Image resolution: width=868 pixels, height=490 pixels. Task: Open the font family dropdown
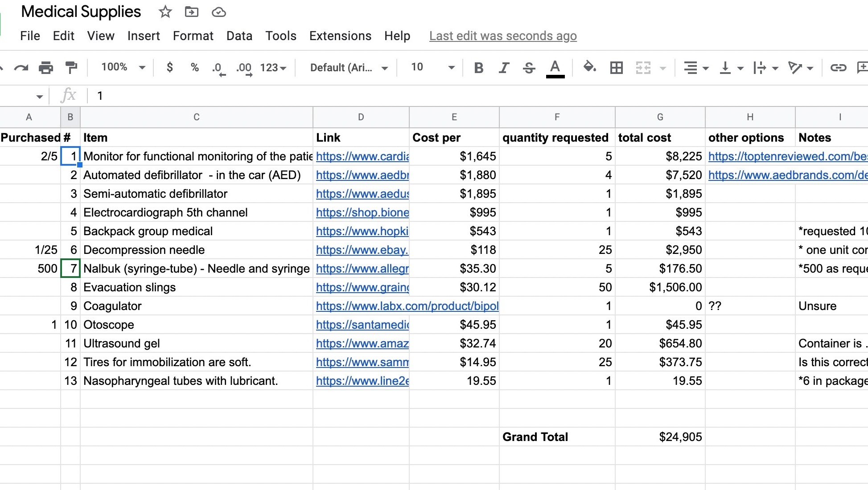pyautogui.click(x=349, y=68)
